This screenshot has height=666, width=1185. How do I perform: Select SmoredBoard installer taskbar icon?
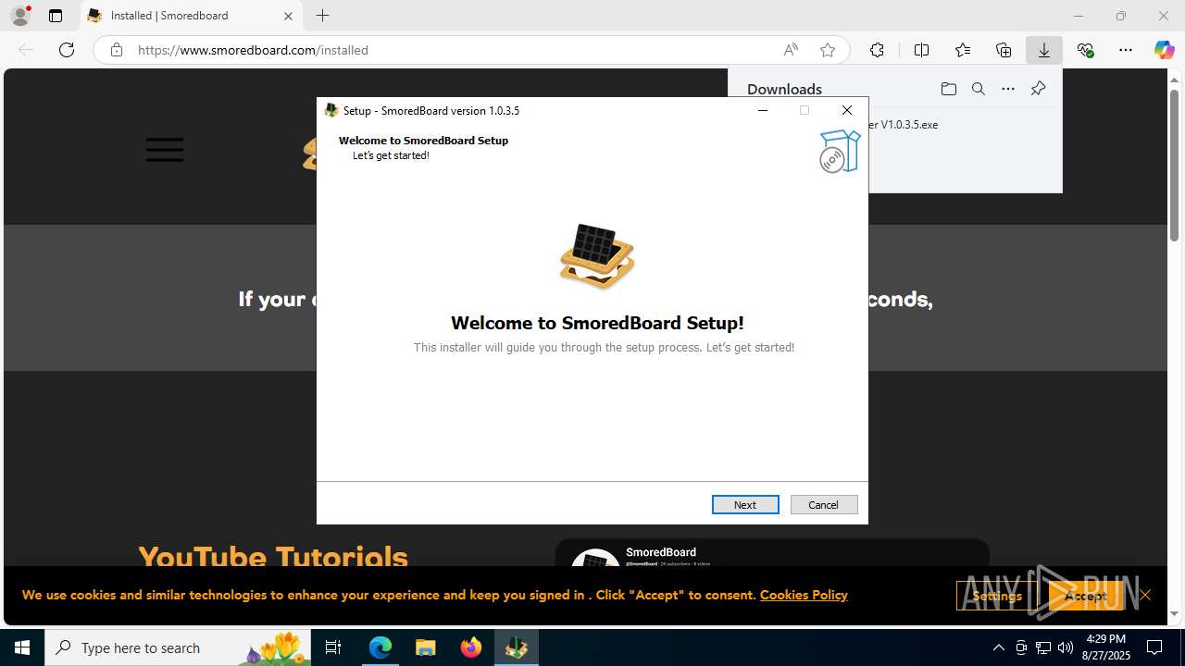[x=517, y=647]
